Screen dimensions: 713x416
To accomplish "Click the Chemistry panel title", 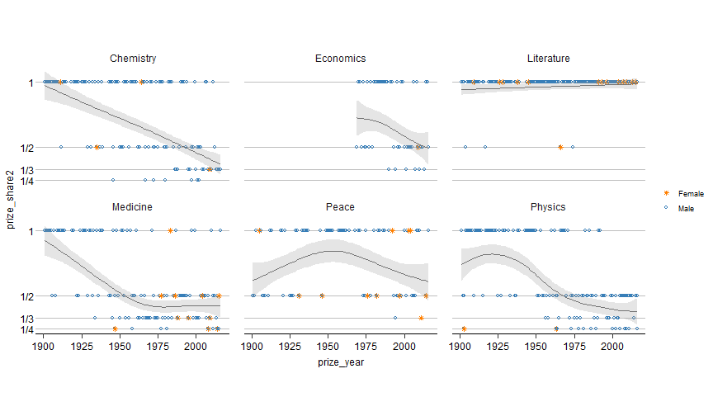I will pyautogui.click(x=134, y=59).
